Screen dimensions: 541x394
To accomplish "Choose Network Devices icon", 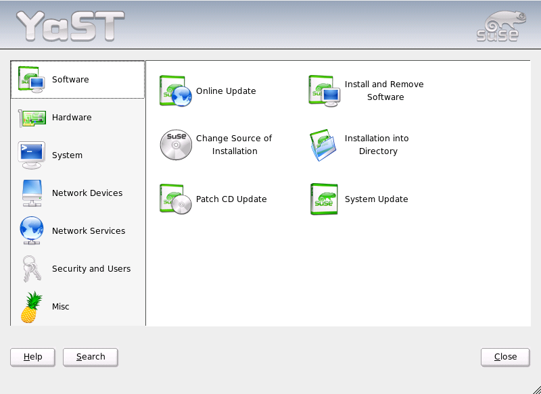I will (32, 193).
